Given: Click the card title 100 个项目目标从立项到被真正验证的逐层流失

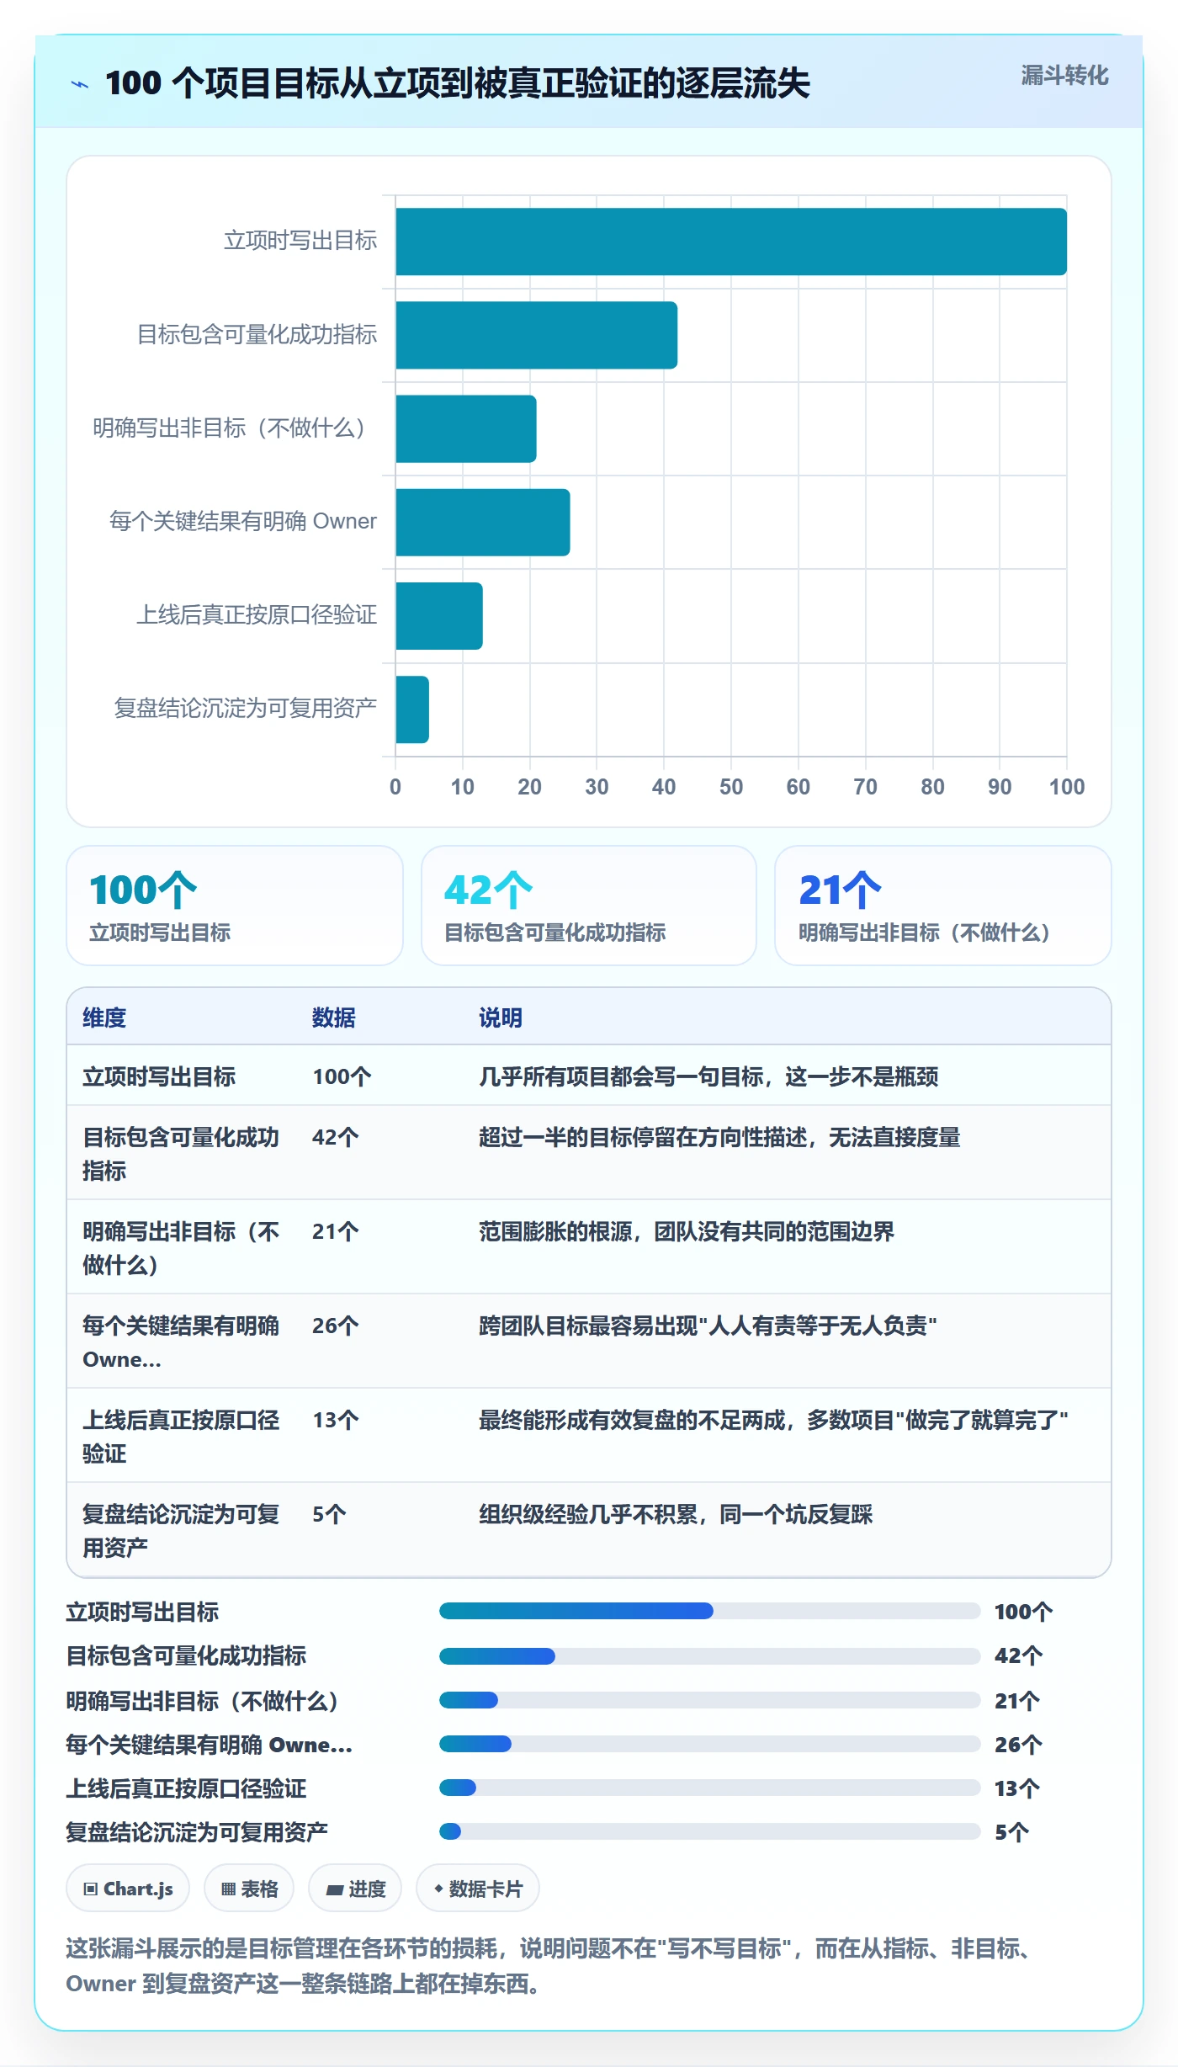Looking at the screenshot, I should [458, 83].
